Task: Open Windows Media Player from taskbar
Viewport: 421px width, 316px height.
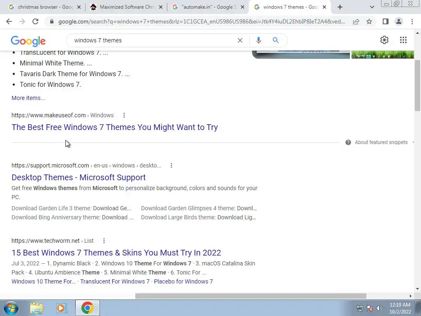Action: (x=62, y=308)
